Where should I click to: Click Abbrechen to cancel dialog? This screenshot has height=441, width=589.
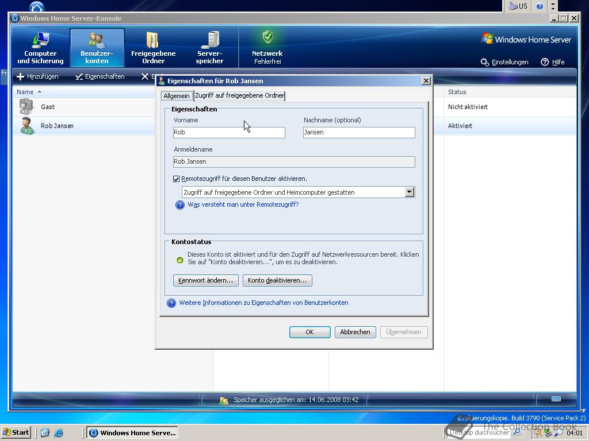[x=355, y=332]
